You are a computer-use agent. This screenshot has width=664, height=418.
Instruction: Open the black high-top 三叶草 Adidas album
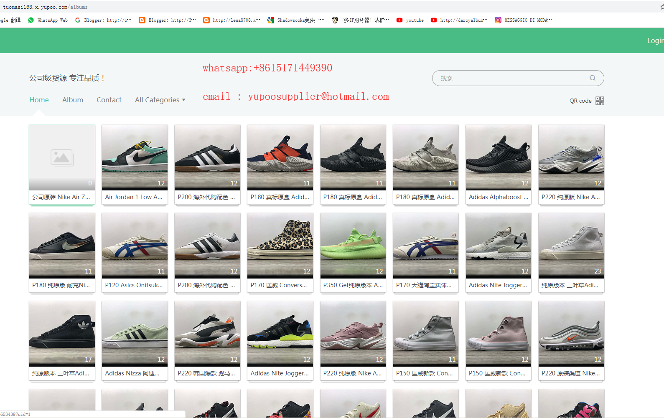point(62,341)
